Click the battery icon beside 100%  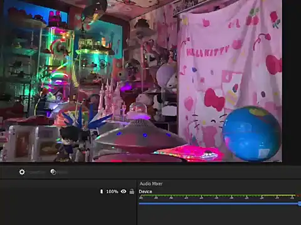tap(102, 191)
